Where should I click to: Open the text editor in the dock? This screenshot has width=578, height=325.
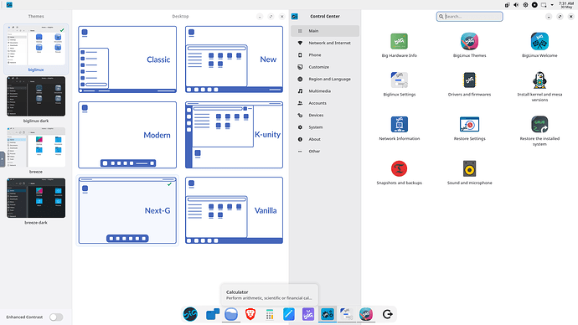point(289,314)
